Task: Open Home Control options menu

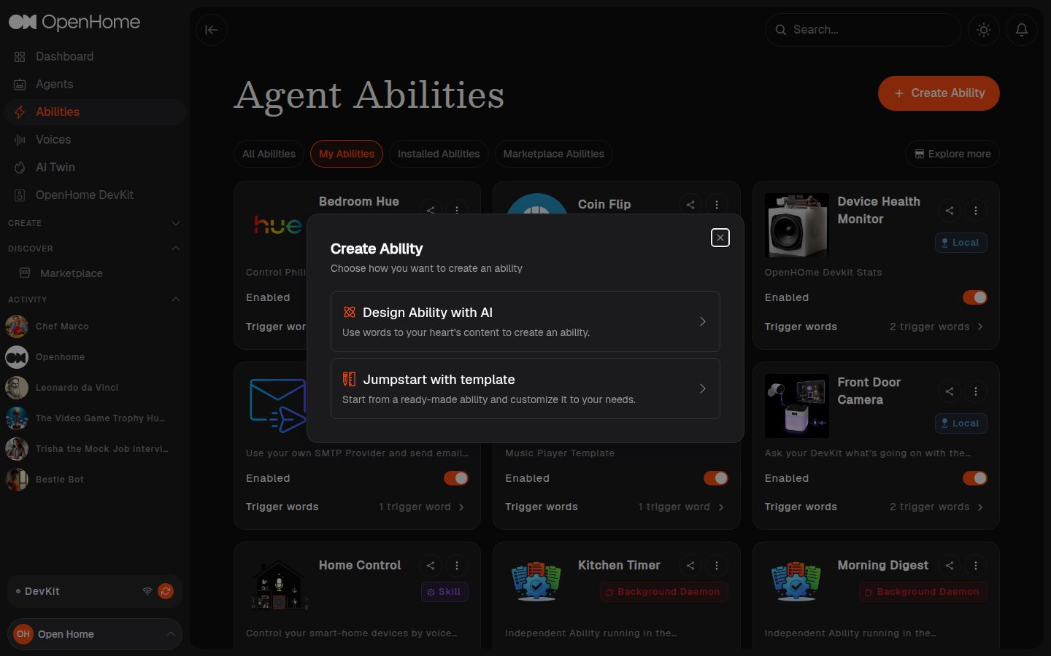Action: [x=457, y=566]
